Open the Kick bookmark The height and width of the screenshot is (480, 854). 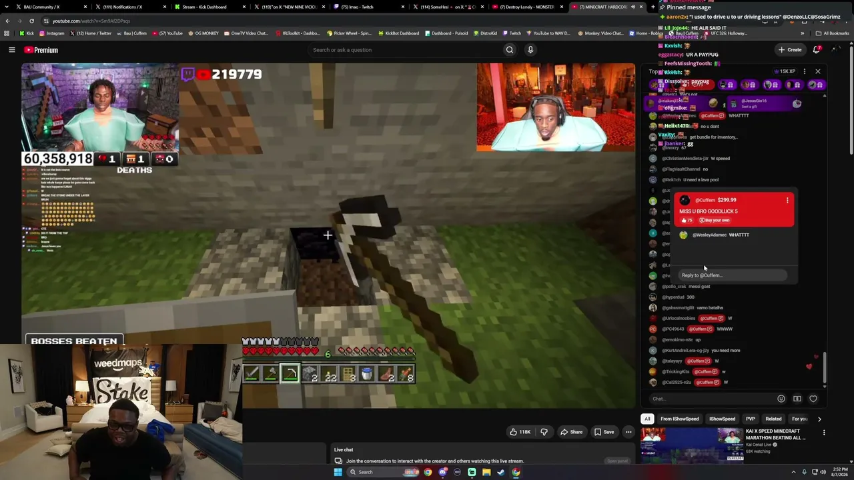(x=27, y=33)
